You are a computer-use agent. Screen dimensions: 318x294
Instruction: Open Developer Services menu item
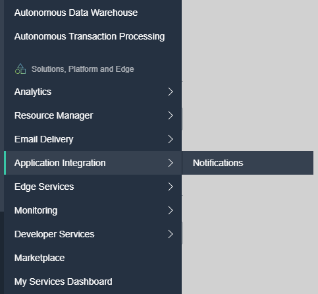pyautogui.click(x=93, y=234)
